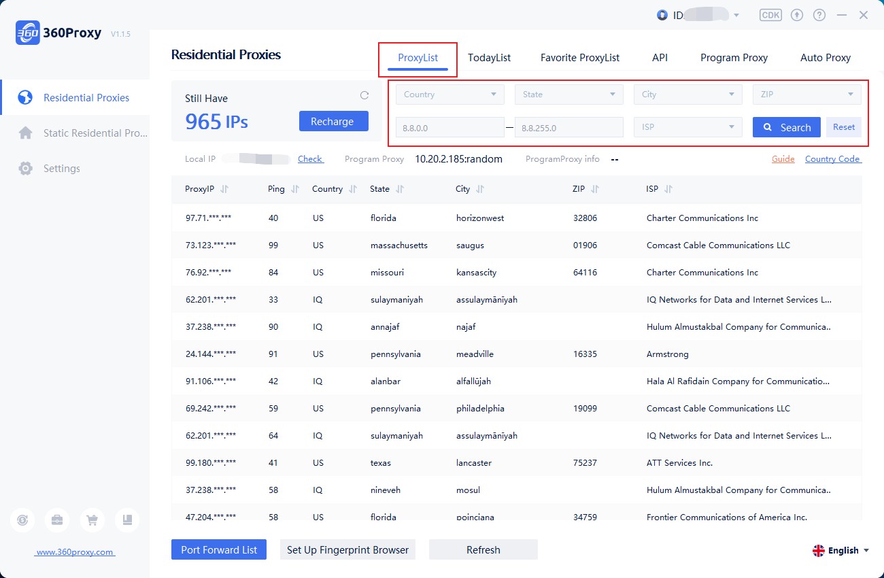Select the annajaf najaf proxy row

point(517,326)
